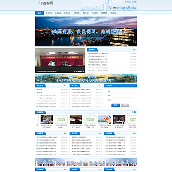Click the first top-right header utility link
This screenshot has width=172, height=172.
click(x=127, y=2)
